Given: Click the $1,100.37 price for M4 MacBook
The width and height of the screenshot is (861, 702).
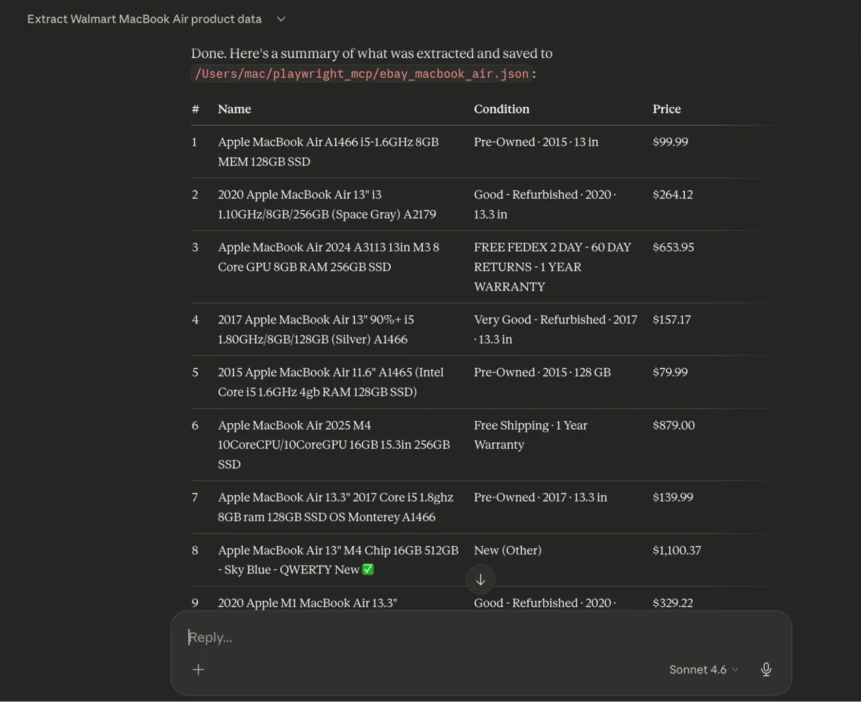Looking at the screenshot, I should 676,550.
